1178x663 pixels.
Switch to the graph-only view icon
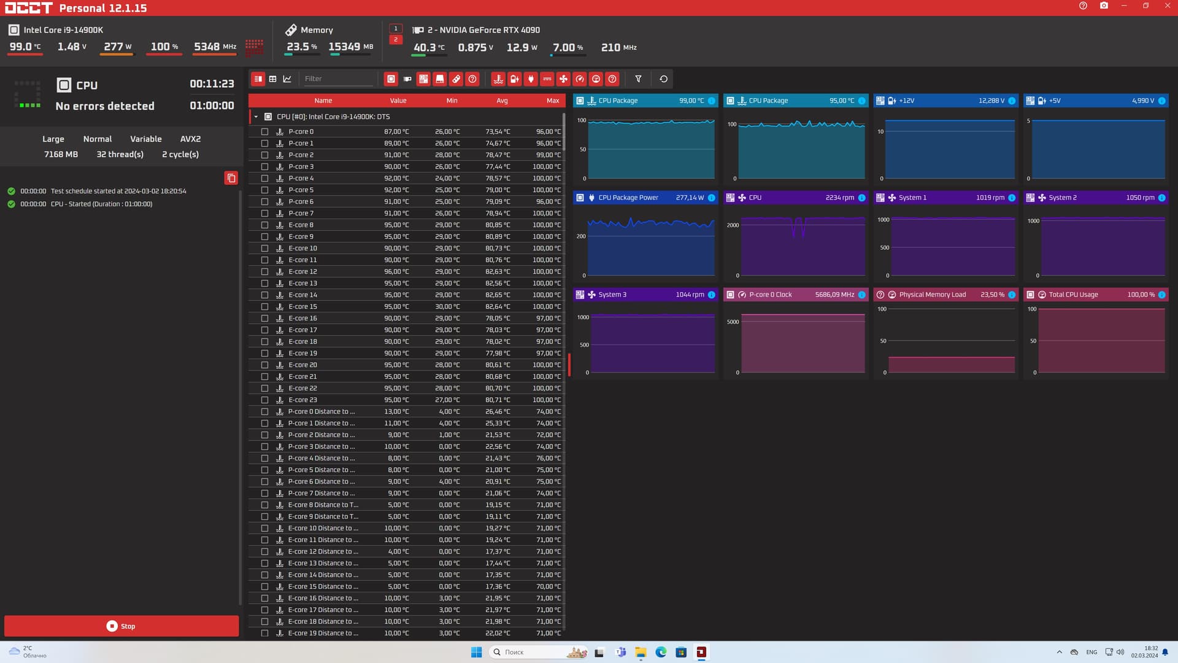287,79
